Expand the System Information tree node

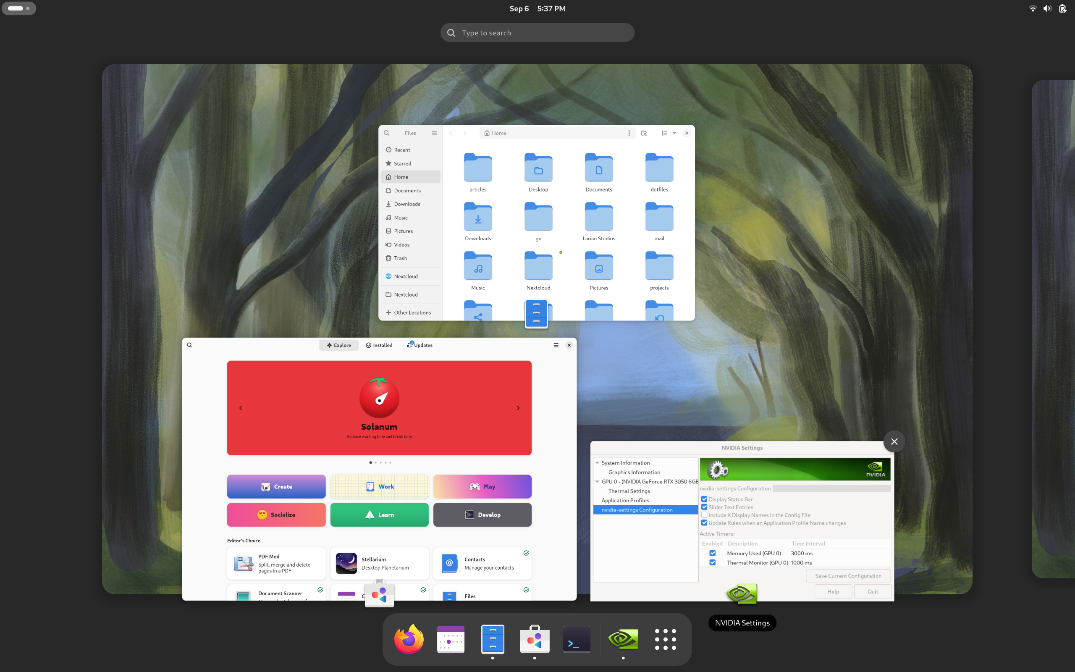597,463
